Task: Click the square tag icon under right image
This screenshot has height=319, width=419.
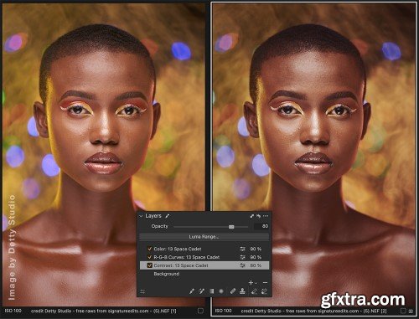Action: point(403,311)
